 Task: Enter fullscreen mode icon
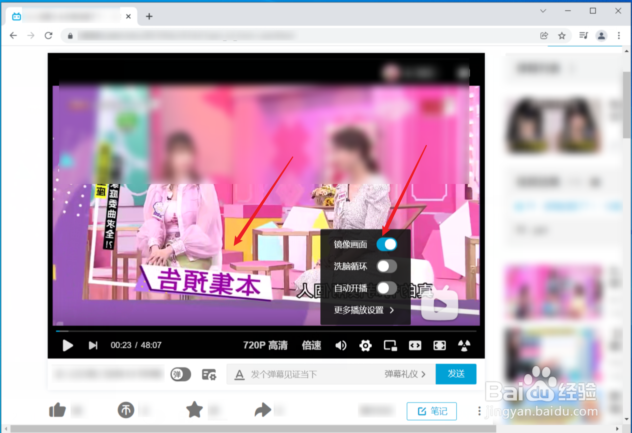point(439,345)
